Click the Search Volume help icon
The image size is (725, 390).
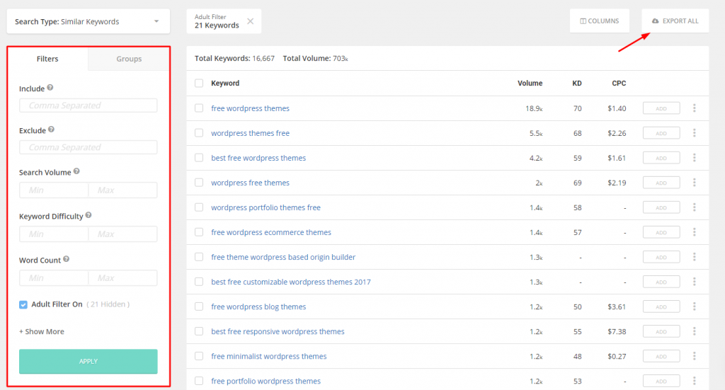76,171
